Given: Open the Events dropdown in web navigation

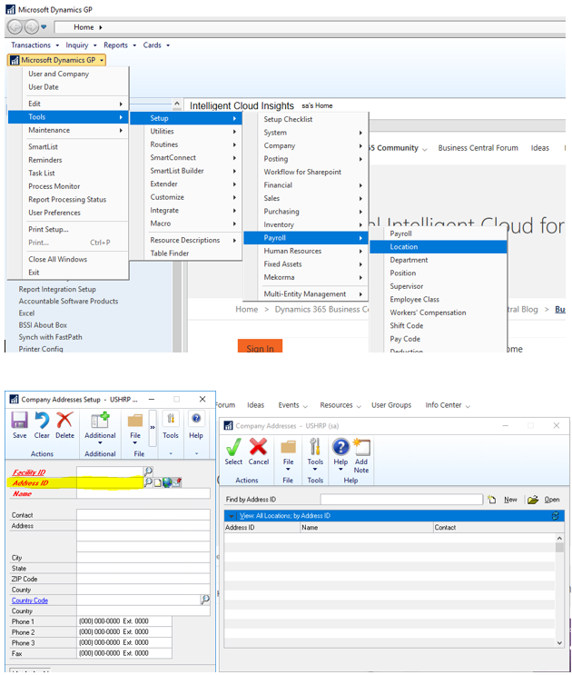Looking at the screenshot, I should 292,405.
